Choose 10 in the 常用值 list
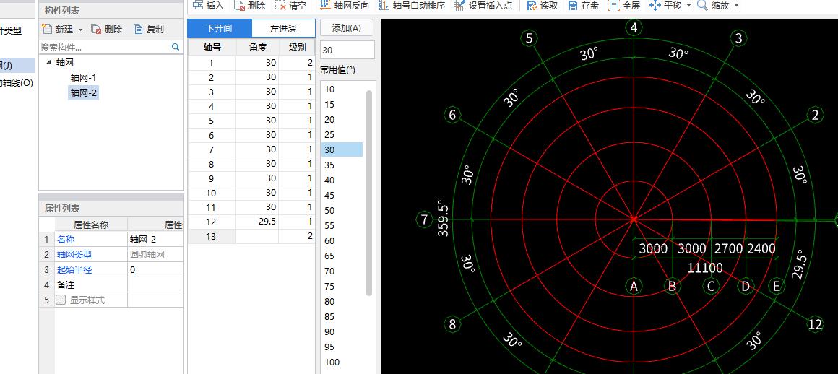The width and height of the screenshot is (838, 374). (342, 90)
